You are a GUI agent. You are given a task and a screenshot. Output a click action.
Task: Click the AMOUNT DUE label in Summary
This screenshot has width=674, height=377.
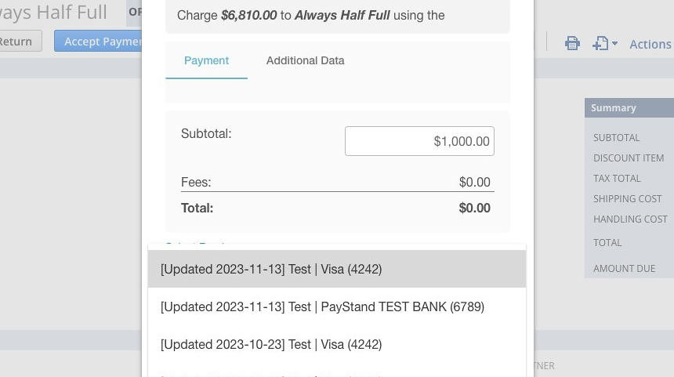point(624,269)
